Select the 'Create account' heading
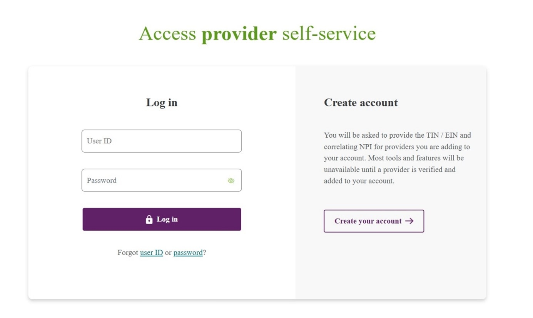Viewport: 533px width, 318px height. [x=361, y=103]
